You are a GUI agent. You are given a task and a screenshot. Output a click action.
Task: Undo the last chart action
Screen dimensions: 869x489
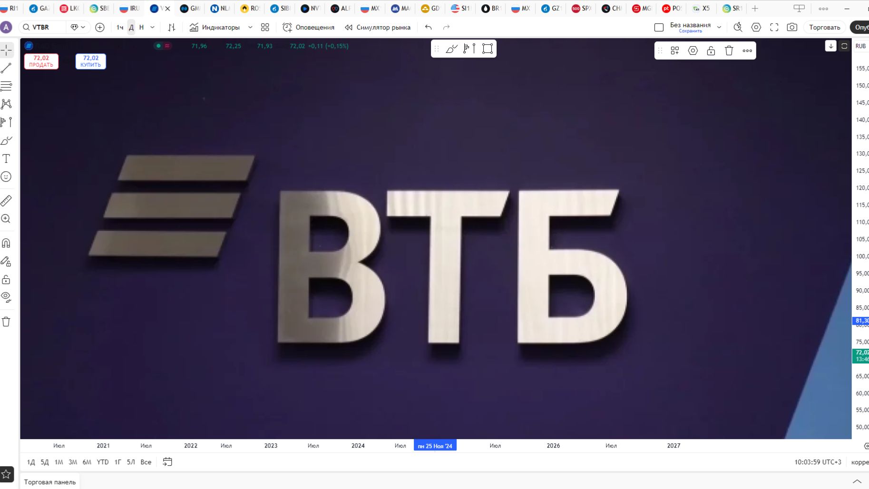[x=429, y=27]
